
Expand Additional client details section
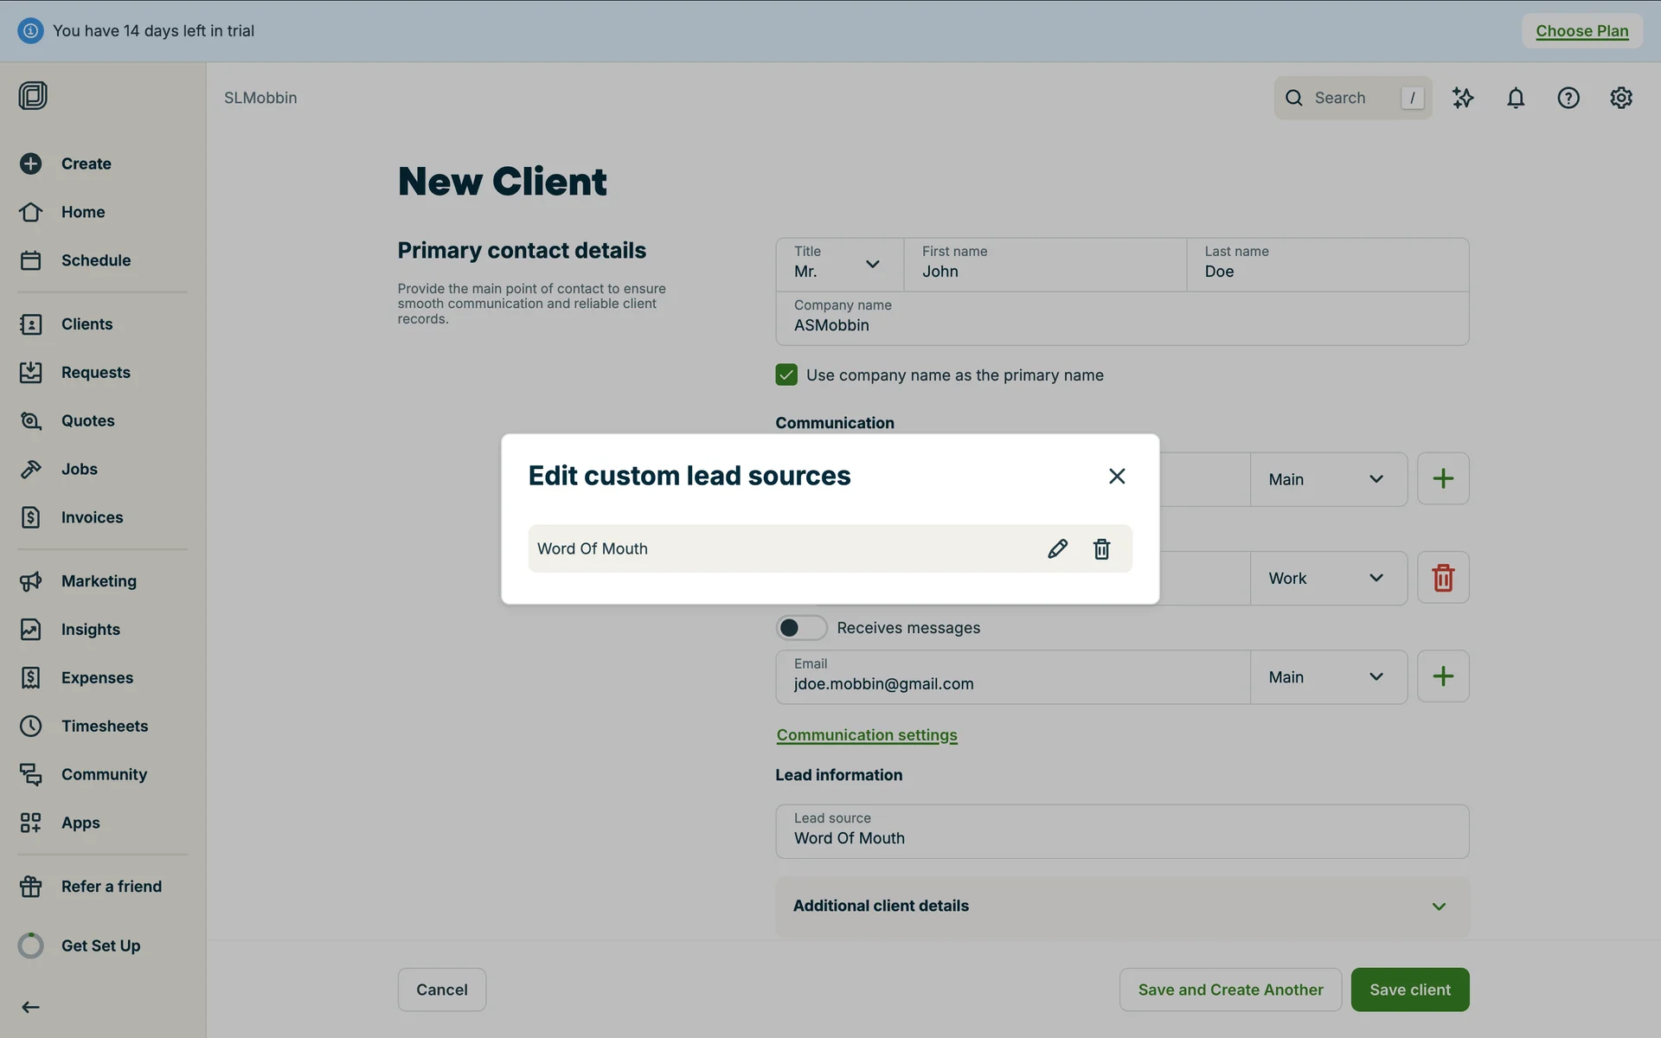pyautogui.click(x=1122, y=906)
